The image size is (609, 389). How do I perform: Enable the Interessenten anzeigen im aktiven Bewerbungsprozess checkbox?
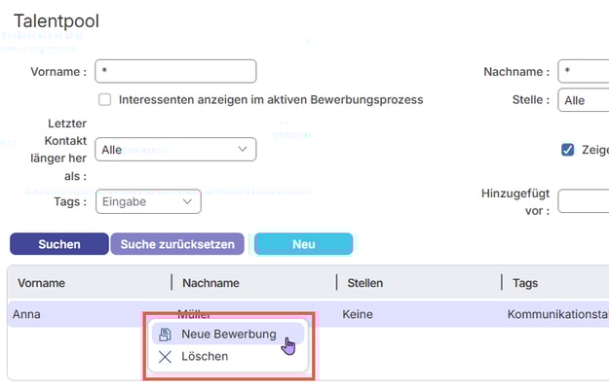pyautogui.click(x=105, y=100)
